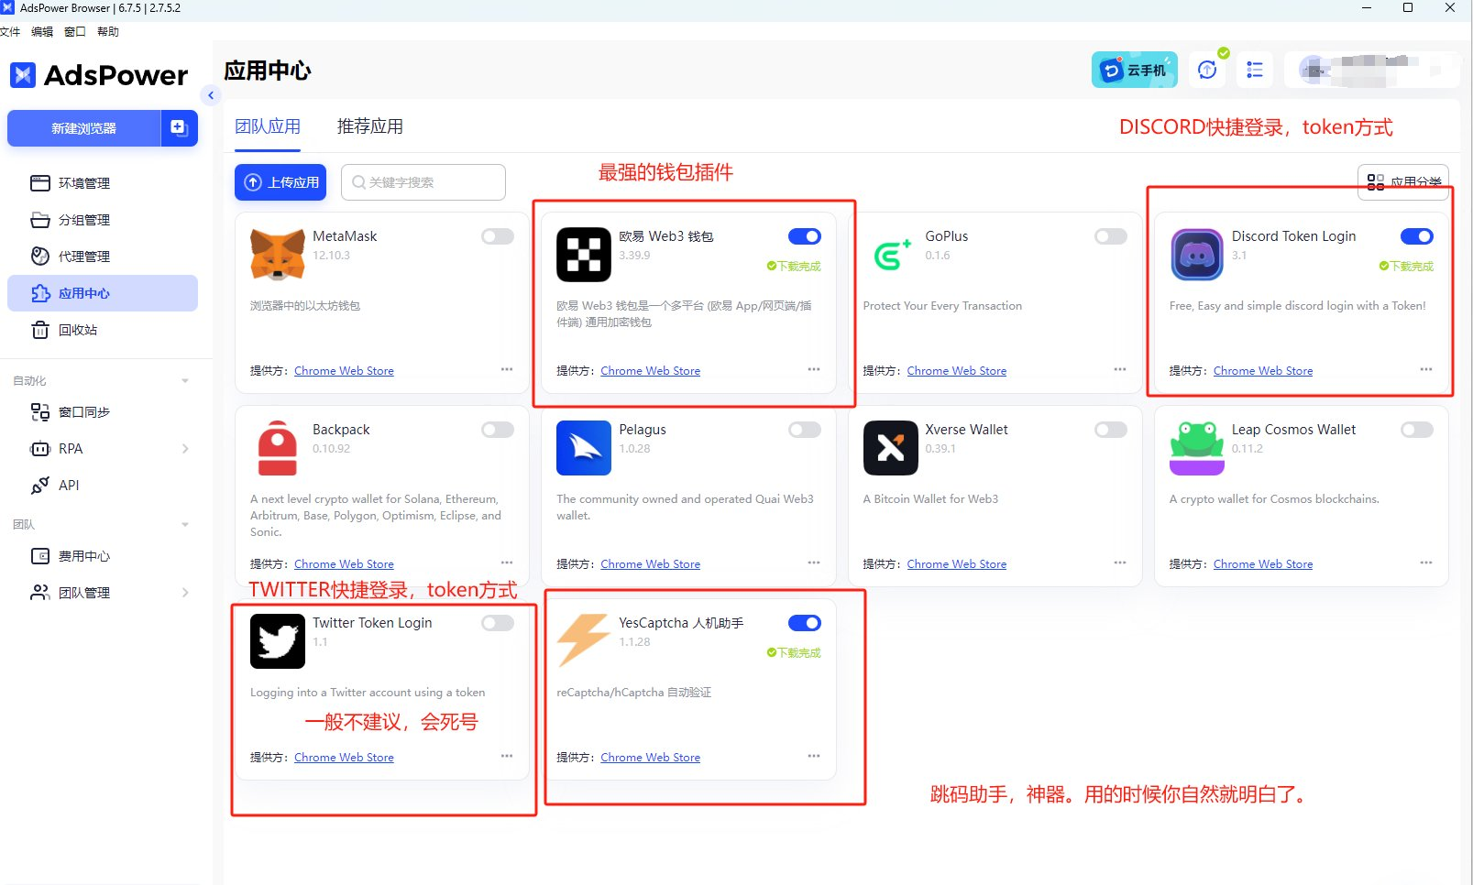
Task: Click the 关键字搜索 search field
Action: [x=423, y=182]
